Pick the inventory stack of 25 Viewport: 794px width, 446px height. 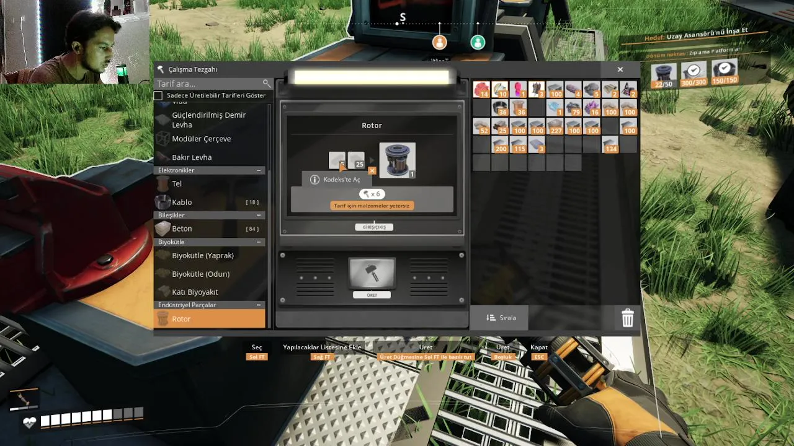(500, 126)
